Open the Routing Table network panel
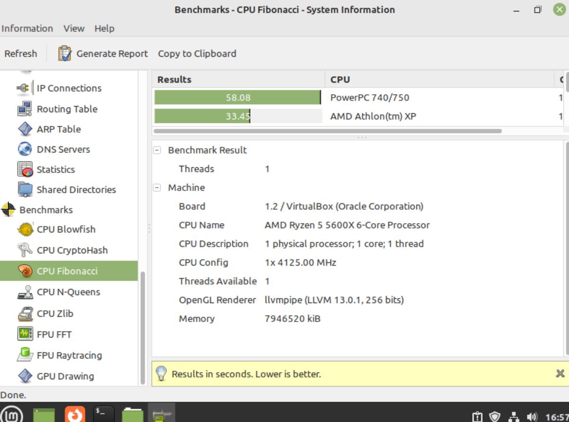This screenshot has width=569, height=422. tap(66, 109)
